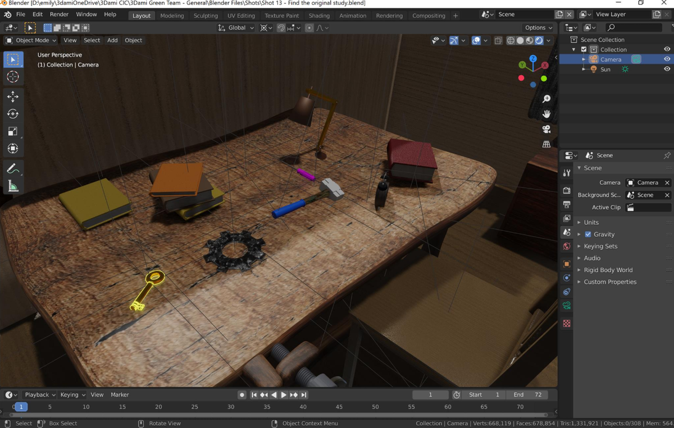Activate the Transform tool
The width and height of the screenshot is (674, 428).
13,149
